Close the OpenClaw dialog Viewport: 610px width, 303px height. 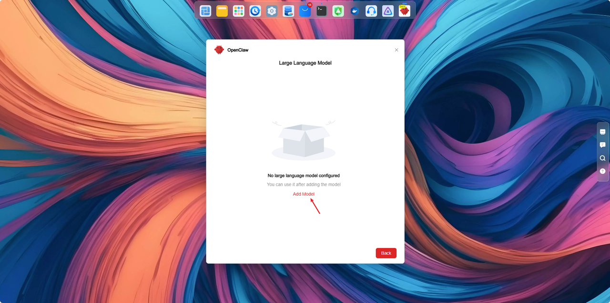(x=396, y=50)
